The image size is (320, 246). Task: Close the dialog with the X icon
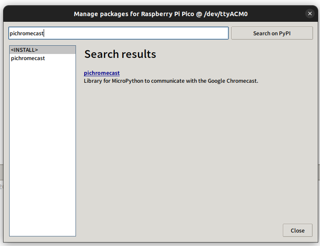[x=310, y=13]
